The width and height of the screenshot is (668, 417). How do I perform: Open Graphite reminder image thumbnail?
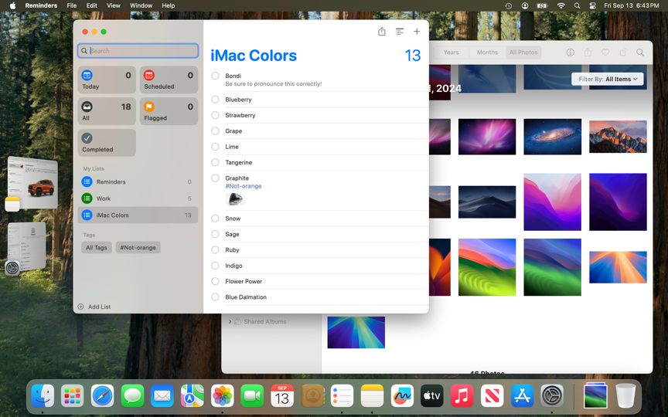[x=235, y=198]
